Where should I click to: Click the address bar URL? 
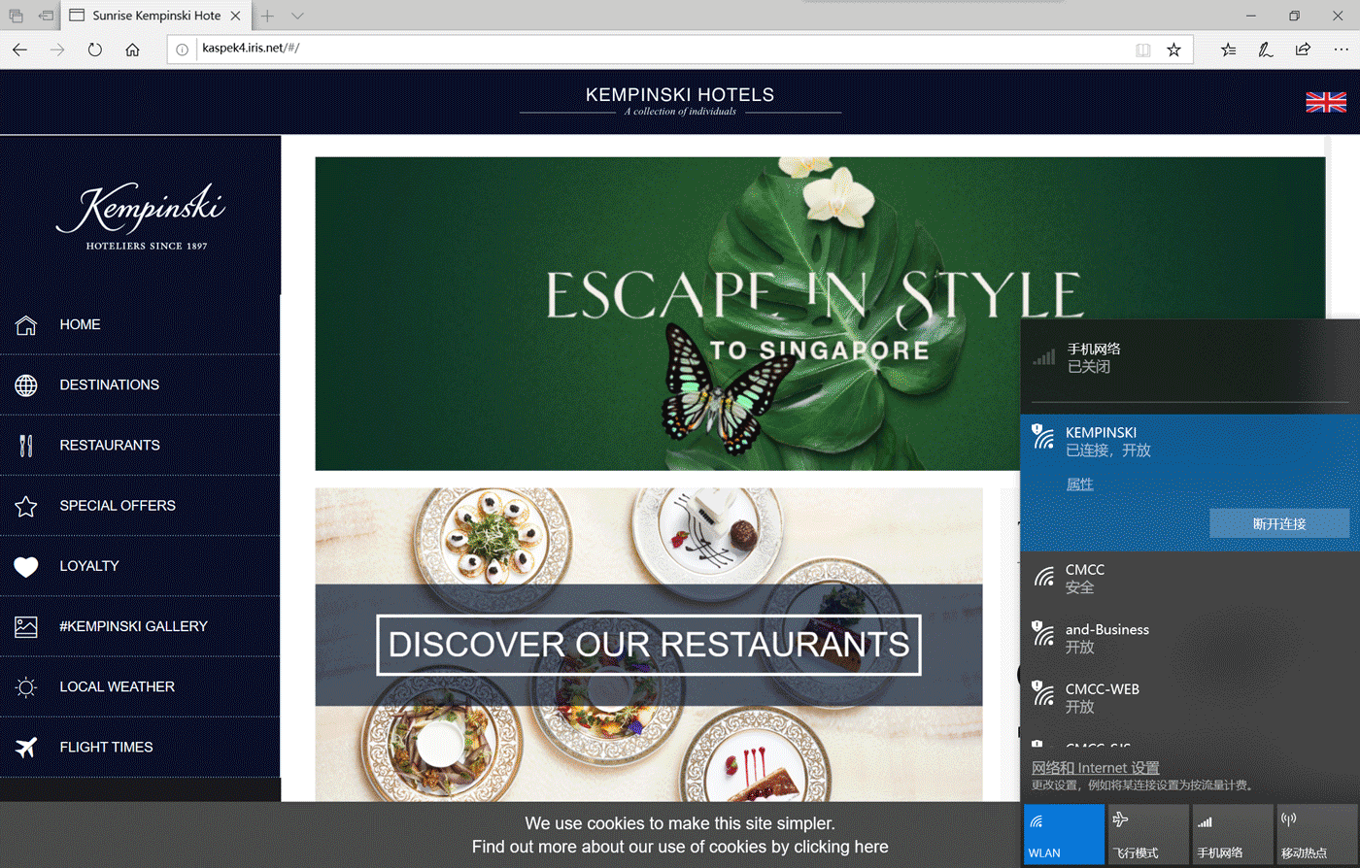pos(251,48)
